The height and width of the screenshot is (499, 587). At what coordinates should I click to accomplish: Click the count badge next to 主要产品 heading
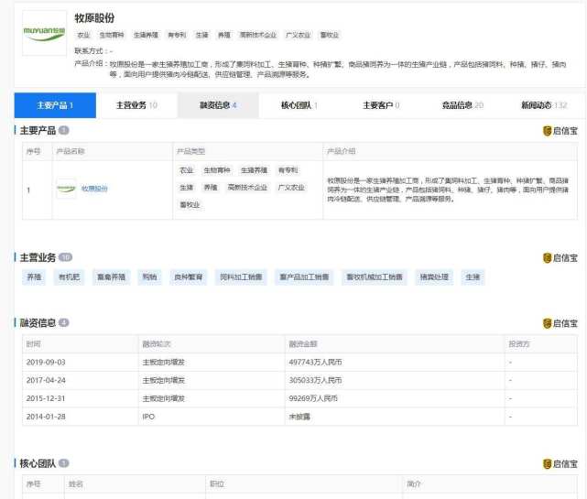63,130
